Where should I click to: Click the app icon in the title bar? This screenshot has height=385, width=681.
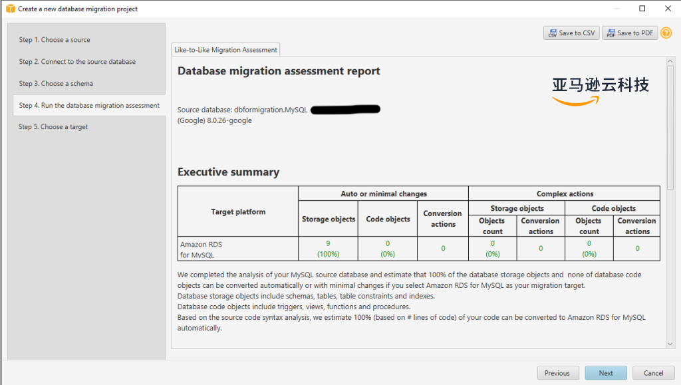[x=10, y=9]
